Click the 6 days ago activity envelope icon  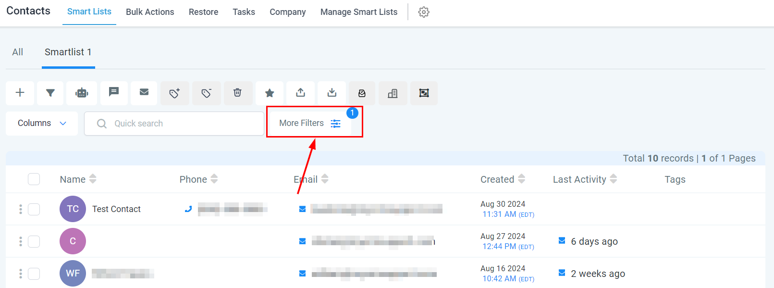562,240
